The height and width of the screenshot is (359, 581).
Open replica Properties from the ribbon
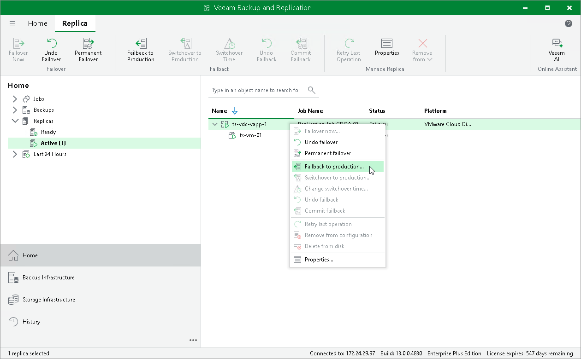click(x=387, y=47)
